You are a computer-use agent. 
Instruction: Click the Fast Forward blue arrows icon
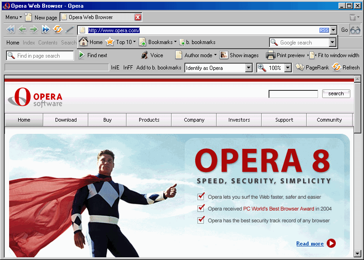(46, 29)
